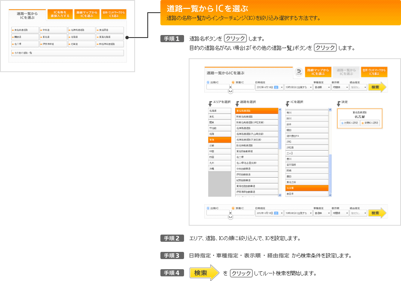The image size is (401, 281).
Task: Click IC list scrollbar thumb
Action: pyautogui.click(x=330, y=173)
